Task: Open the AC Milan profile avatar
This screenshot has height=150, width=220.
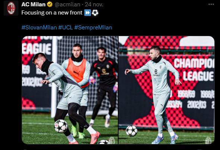Action: (11, 8)
